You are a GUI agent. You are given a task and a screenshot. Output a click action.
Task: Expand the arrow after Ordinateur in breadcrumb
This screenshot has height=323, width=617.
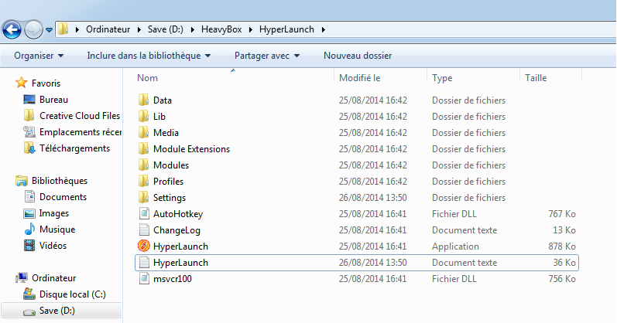pos(139,30)
